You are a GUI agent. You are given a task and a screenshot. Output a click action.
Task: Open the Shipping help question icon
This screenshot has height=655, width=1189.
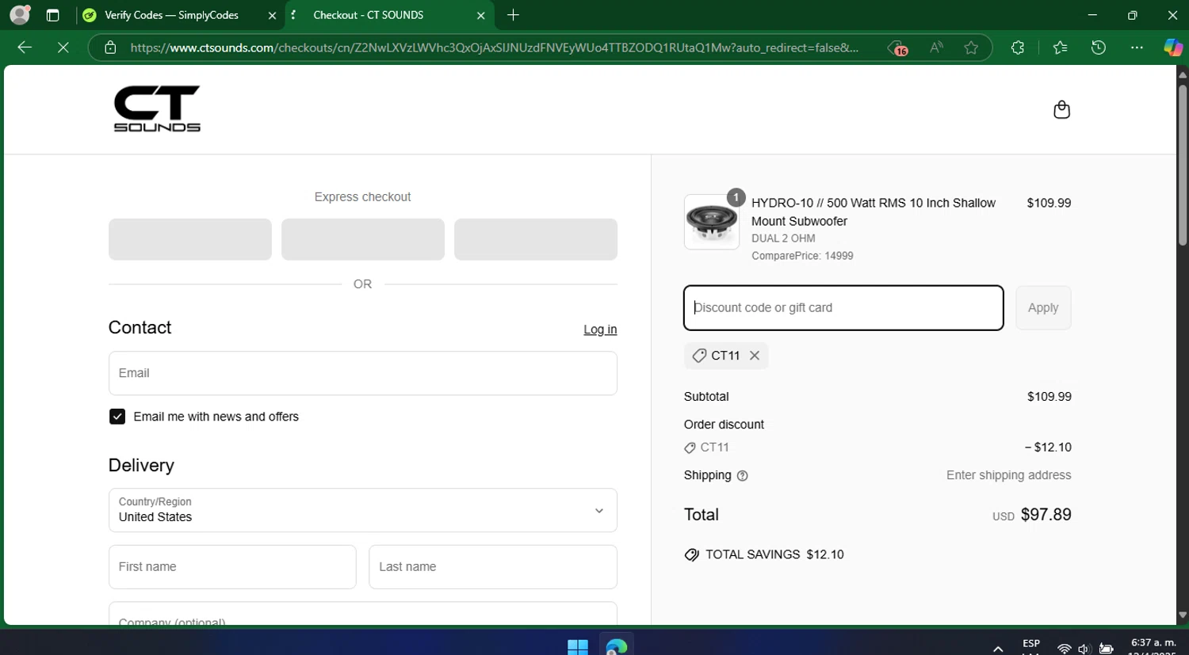[x=743, y=476]
